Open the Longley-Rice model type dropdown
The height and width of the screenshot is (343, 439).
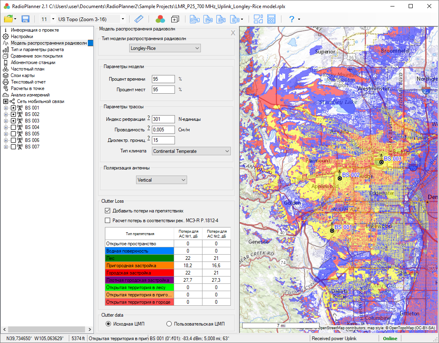click(165, 48)
